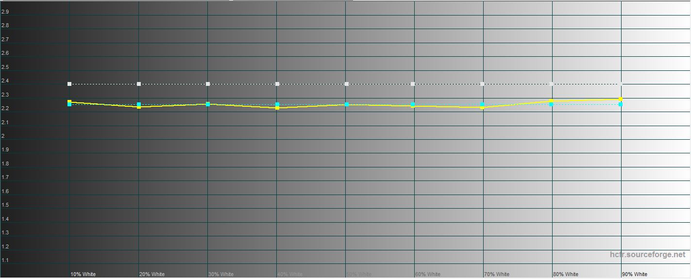Click the 1.5 value on the vertical axis
This screenshot has height=279, width=691.
5,205
